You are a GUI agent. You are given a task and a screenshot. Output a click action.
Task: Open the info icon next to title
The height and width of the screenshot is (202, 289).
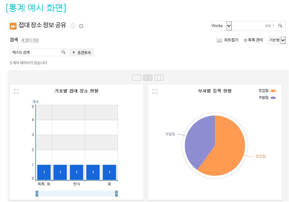73,26
